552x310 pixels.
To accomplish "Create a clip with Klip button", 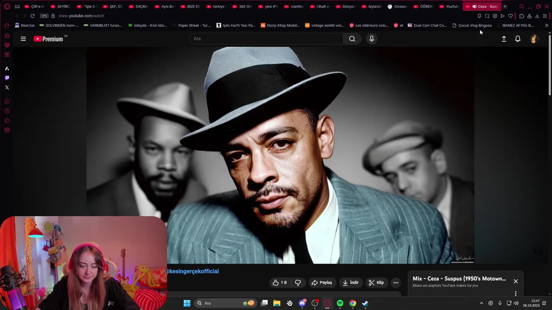I will point(376,282).
